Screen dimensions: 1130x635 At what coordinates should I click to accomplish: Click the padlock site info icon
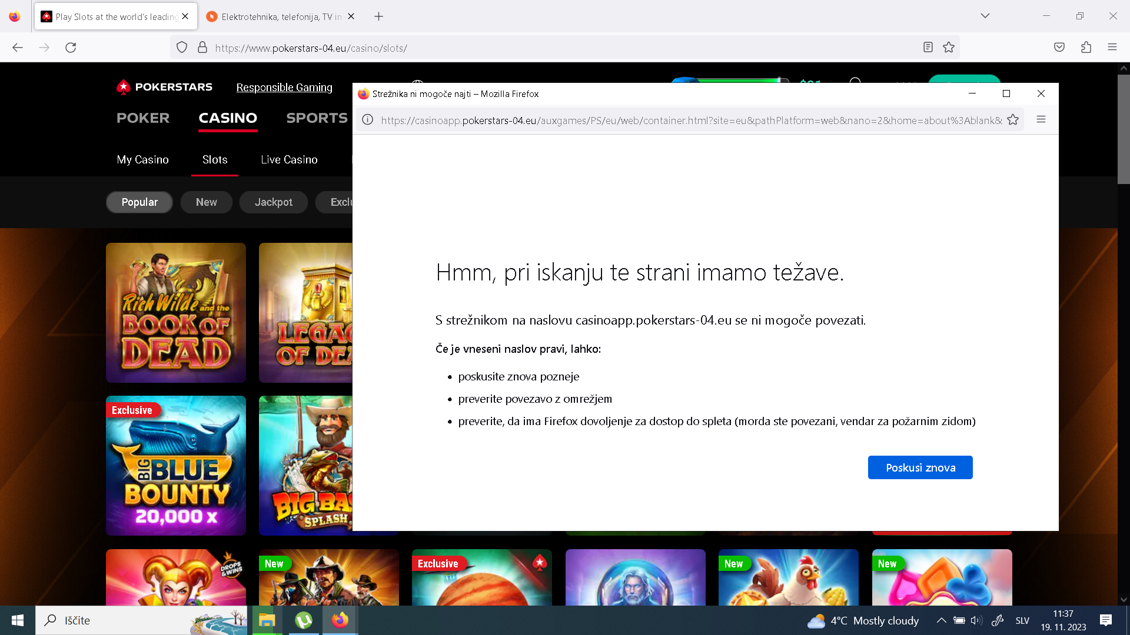click(x=202, y=48)
